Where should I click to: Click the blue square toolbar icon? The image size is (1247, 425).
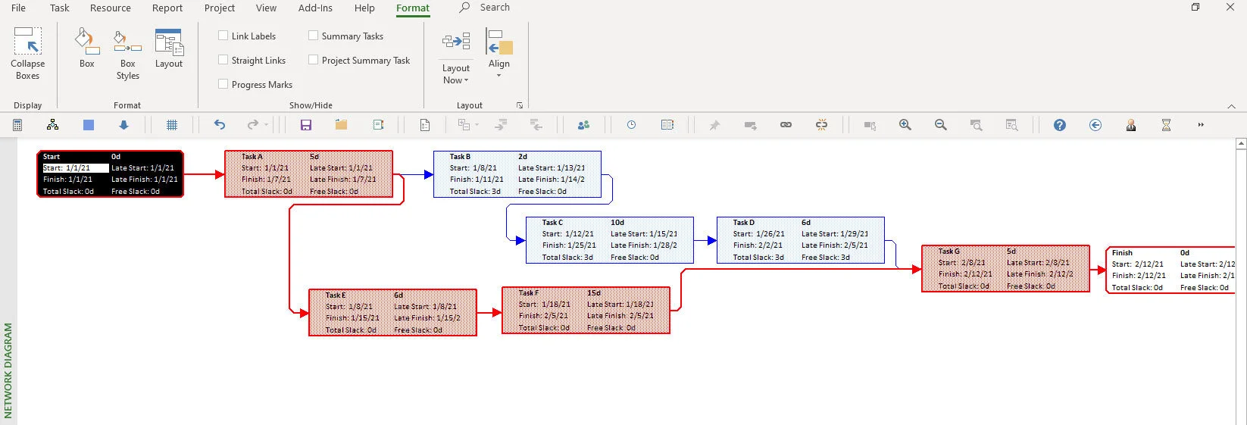click(x=89, y=125)
